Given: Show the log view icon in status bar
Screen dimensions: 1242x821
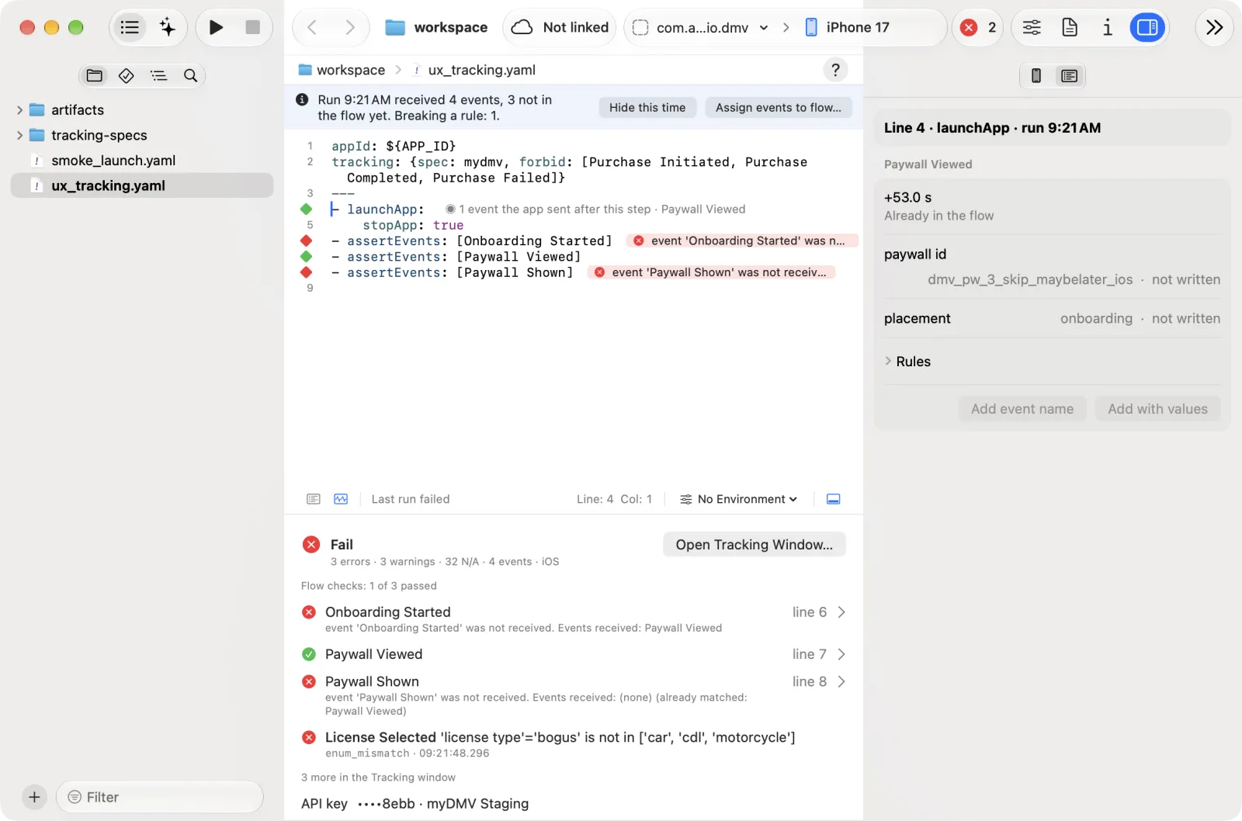Looking at the screenshot, I should pyautogui.click(x=314, y=499).
